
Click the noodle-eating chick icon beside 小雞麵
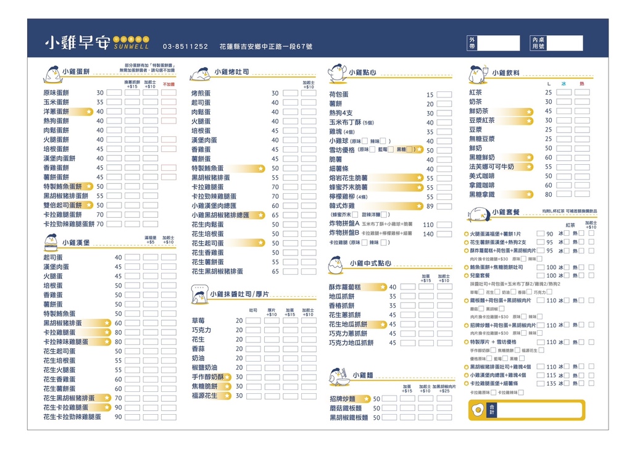tap(339, 376)
